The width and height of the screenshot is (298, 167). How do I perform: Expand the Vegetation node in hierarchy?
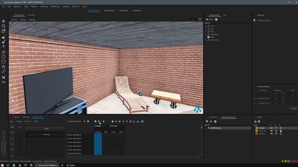[206, 34]
